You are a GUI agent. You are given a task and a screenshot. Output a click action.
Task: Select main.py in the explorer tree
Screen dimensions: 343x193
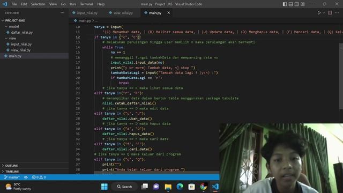(x=34, y=56)
